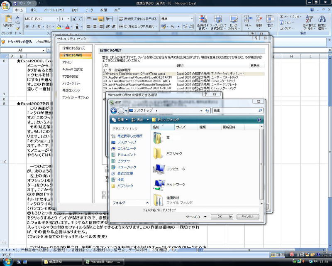The width and height of the screenshot is (332, 266).
Task: Select マクロの設定 in Trust Center list
Action: click(x=70, y=76)
